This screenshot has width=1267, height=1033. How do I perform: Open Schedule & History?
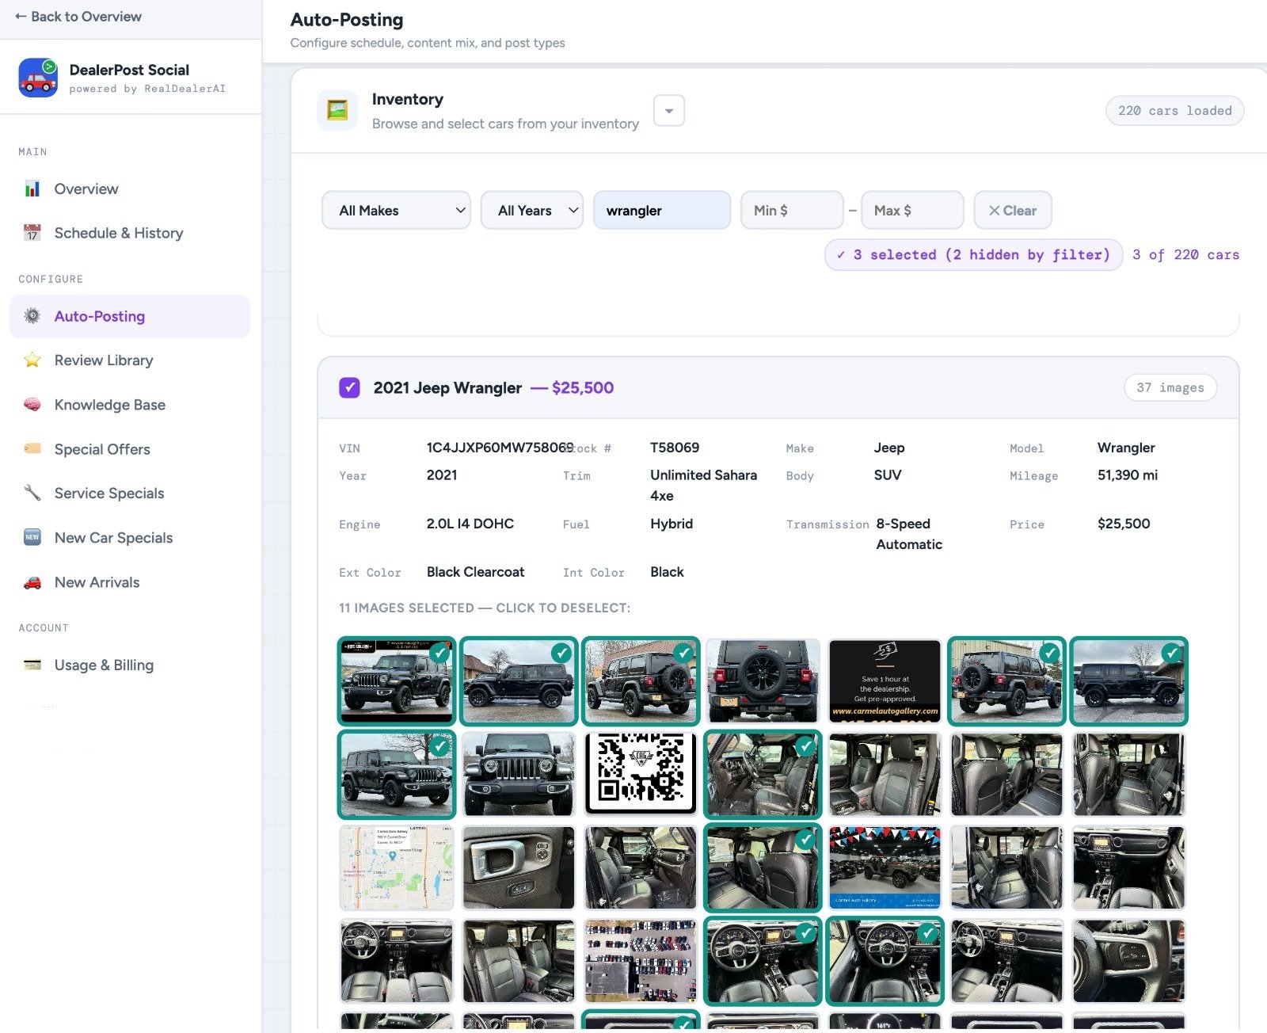(119, 233)
